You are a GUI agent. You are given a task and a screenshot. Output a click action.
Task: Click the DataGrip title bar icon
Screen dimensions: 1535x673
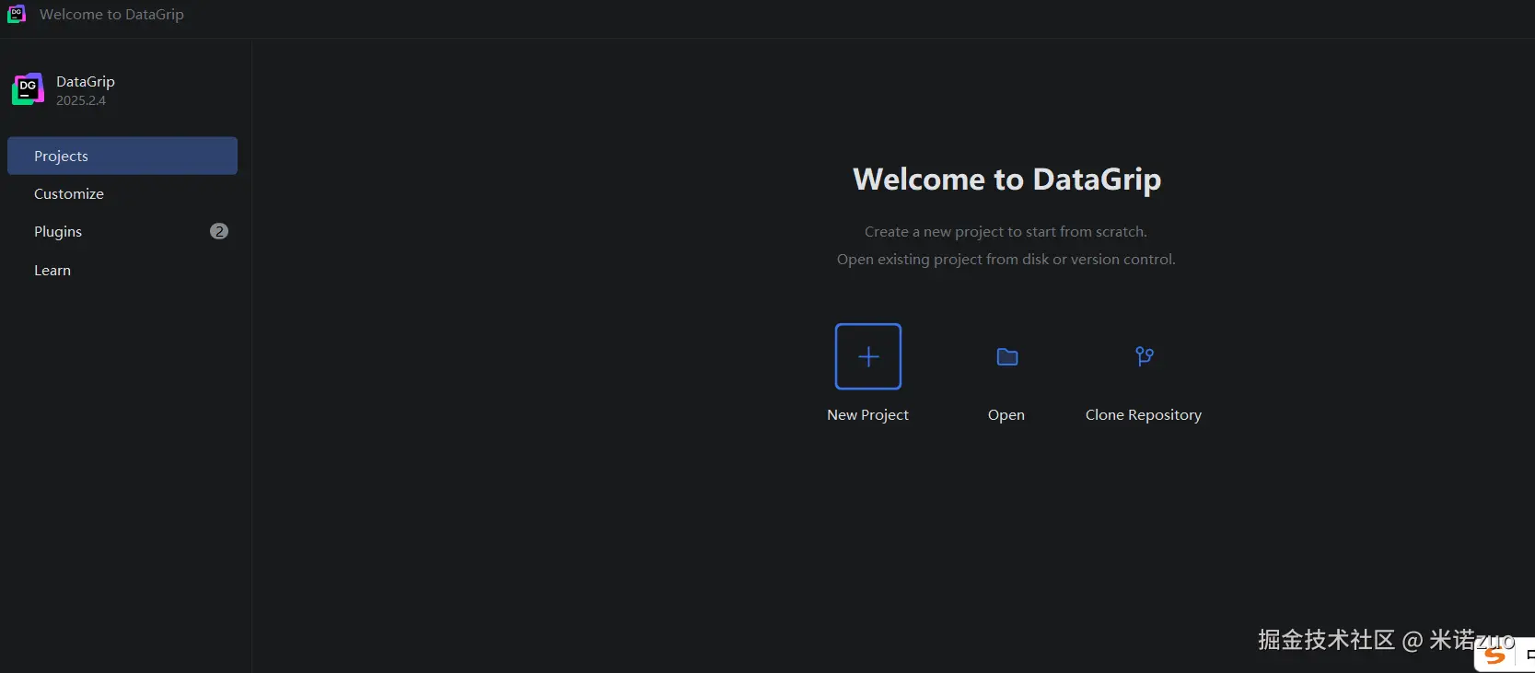click(17, 14)
